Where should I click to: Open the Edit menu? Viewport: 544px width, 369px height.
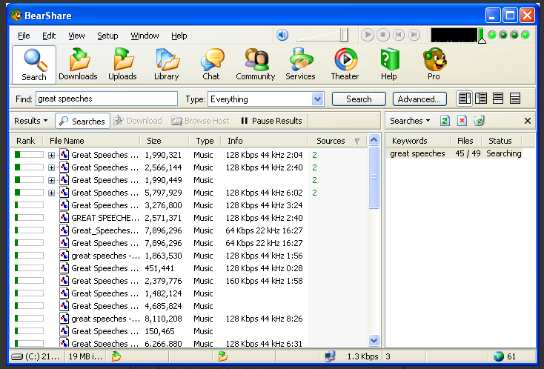pos(49,36)
